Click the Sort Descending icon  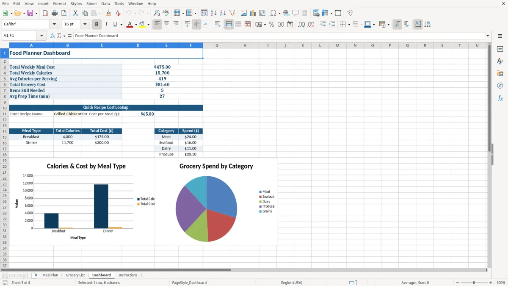[223, 13]
